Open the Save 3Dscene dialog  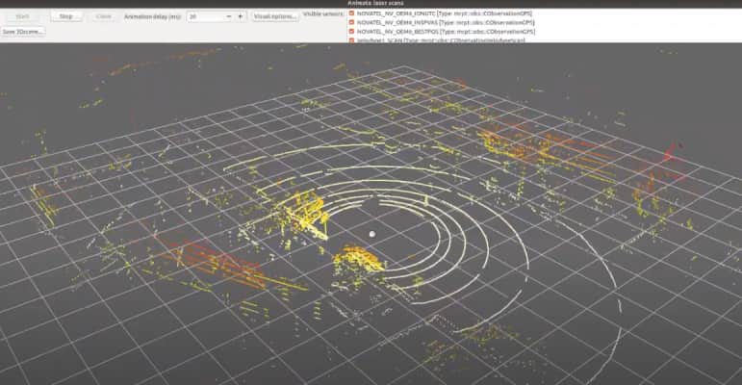point(23,32)
